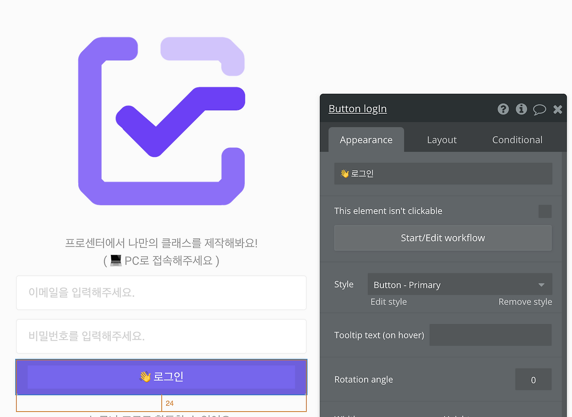Viewport: 572px width, 417px height.
Task: Switch to the Conditional tab
Action: click(x=517, y=139)
